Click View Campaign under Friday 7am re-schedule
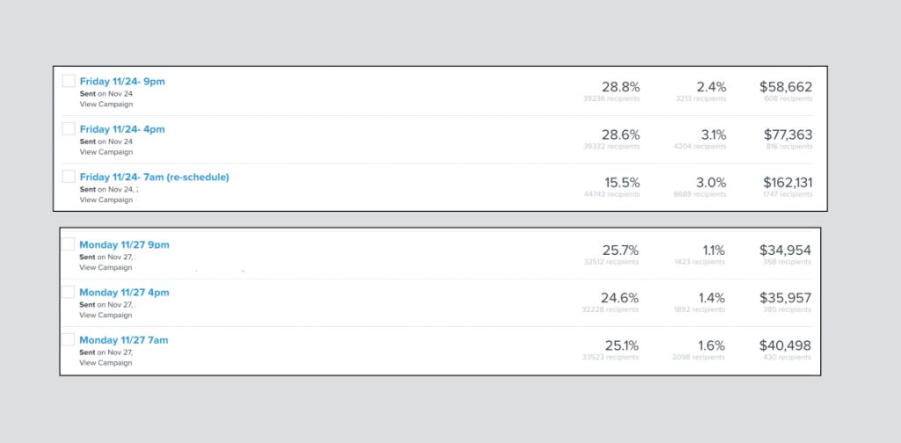This screenshot has width=901, height=443. 106,200
